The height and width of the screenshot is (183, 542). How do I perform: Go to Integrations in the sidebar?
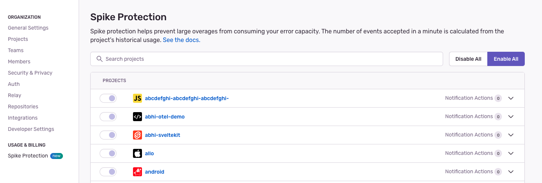click(22, 118)
